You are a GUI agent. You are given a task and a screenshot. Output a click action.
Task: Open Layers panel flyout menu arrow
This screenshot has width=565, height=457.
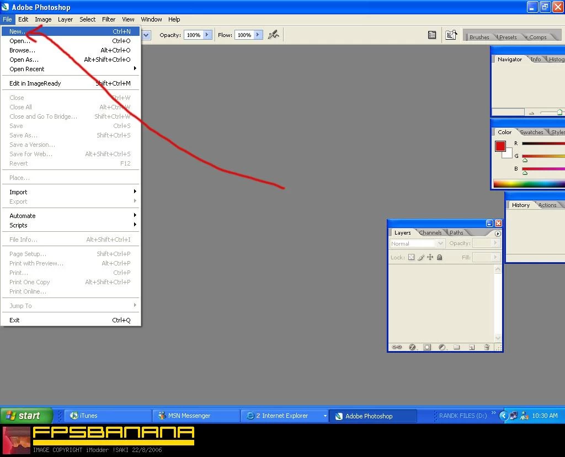tap(498, 233)
